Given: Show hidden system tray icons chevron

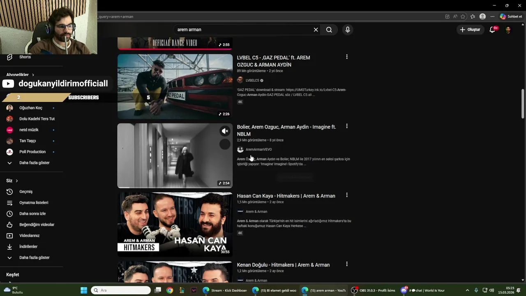Looking at the screenshot, I should tap(467, 290).
